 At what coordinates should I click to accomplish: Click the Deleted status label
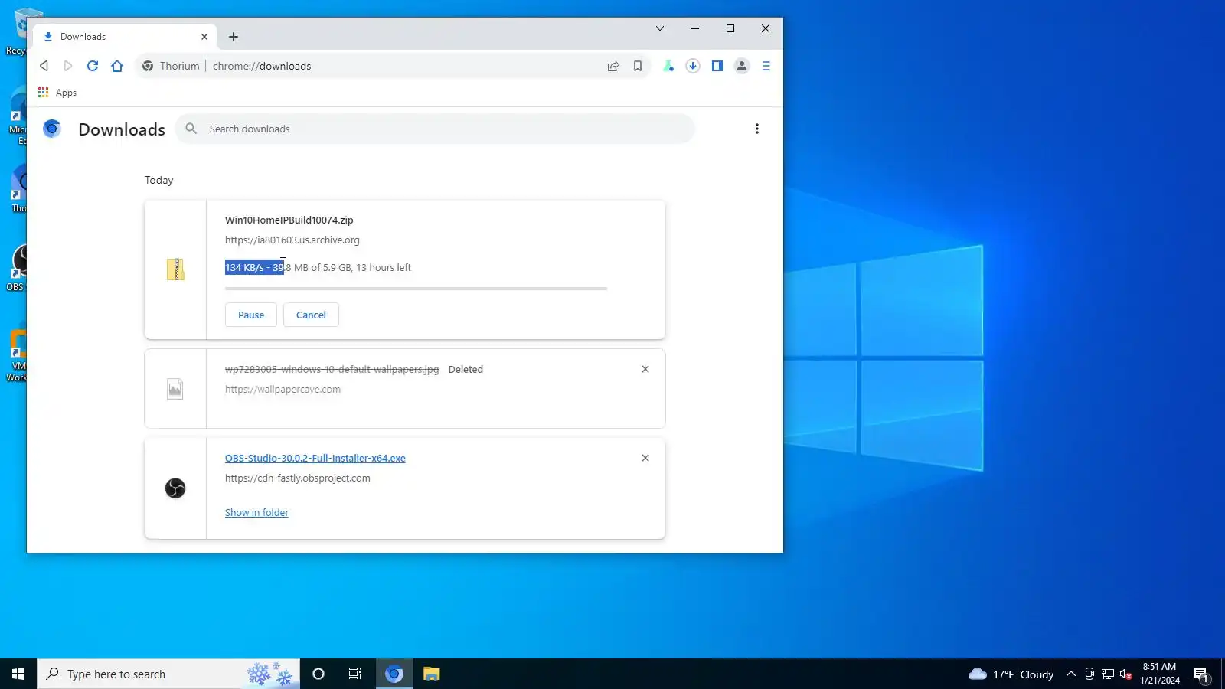(x=465, y=369)
